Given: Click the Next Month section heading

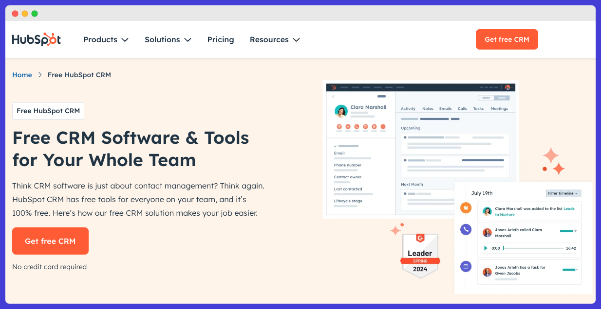Looking at the screenshot, I should [x=412, y=185].
